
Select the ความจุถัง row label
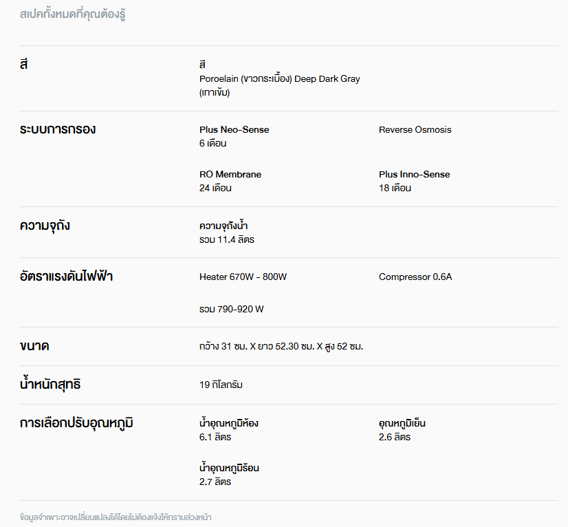[x=45, y=226]
